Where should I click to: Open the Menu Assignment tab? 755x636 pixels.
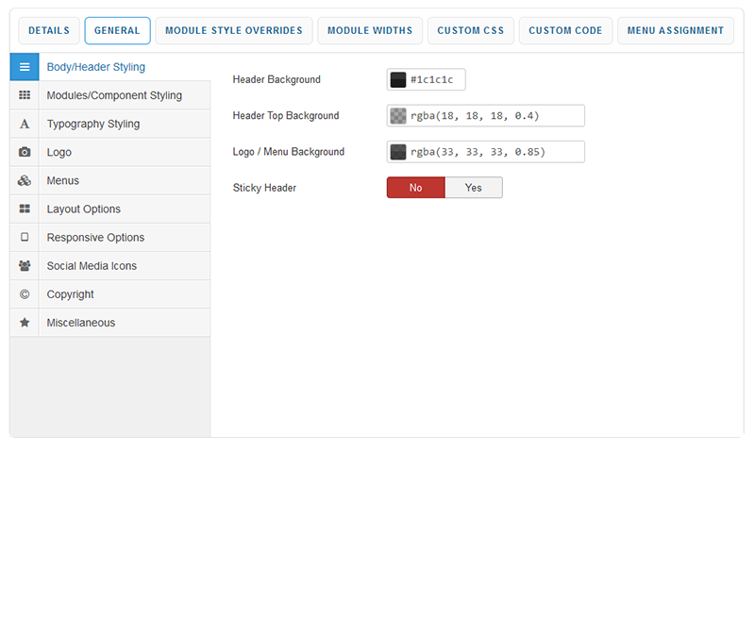pos(675,30)
